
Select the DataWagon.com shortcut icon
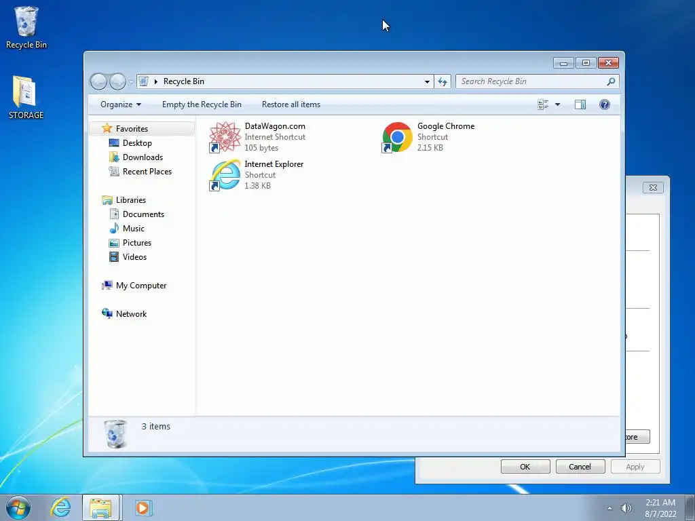pyautogui.click(x=225, y=137)
